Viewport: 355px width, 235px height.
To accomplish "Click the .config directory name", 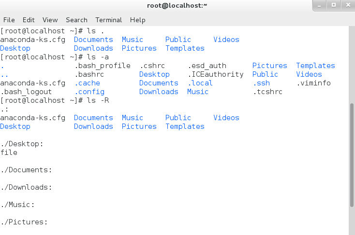I will (x=89, y=92).
